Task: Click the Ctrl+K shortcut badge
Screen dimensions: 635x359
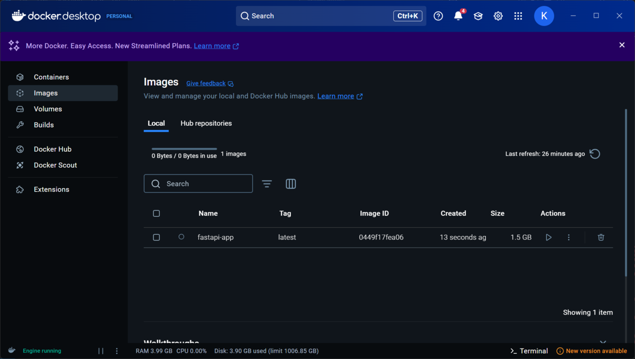Action: pos(407,16)
